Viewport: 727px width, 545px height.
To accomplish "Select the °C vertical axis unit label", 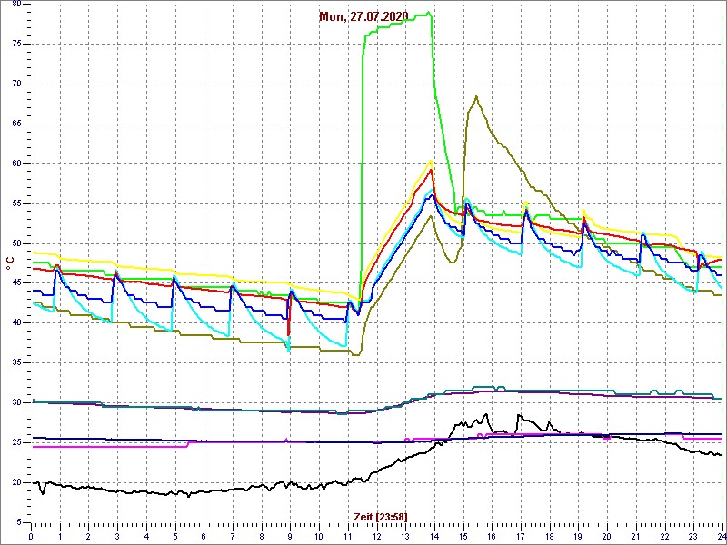I will click(9, 264).
